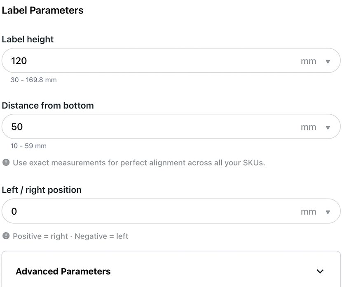Click the "Label height" field label
This screenshot has width=342, height=287.
[x=28, y=39]
